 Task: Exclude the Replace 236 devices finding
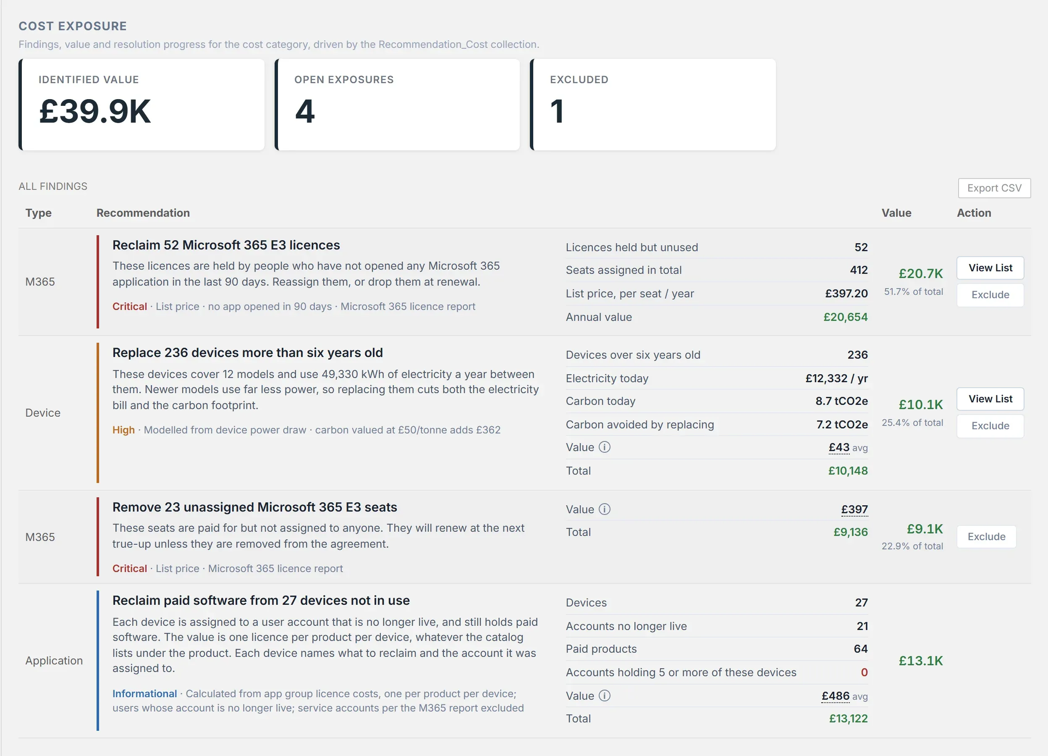pos(990,426)
